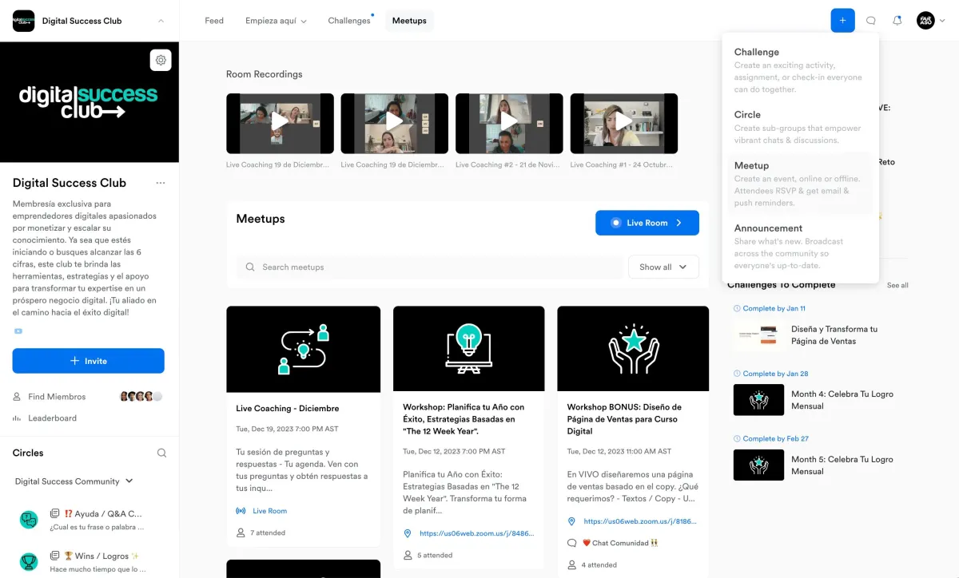Viewport: 959px width, 578px height.
Task: Open the chat messages icon in header
Action: pyautogui.click(x=871, y=21)
